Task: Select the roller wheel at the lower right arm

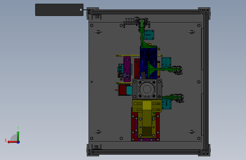Action: pos(180,98)
